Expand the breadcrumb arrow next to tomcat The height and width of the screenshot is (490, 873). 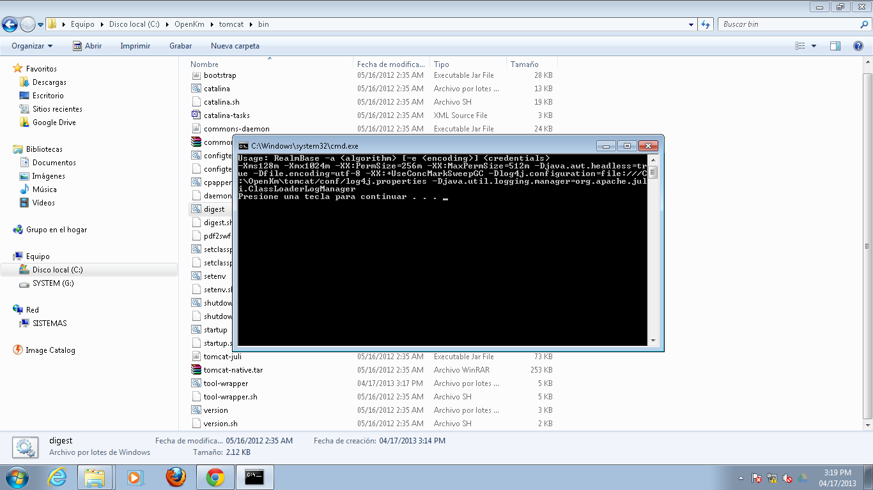(x=250, y=24)
